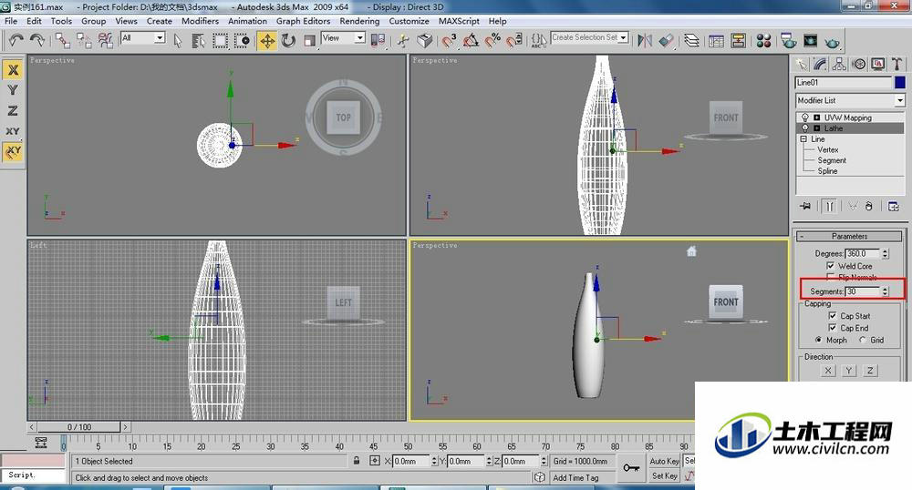Click the Use Pivot Point Center icon
This screenshot has height=490, width=912.
(378, 40)
